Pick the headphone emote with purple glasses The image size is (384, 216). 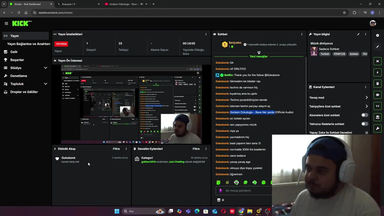pos(236,182)
